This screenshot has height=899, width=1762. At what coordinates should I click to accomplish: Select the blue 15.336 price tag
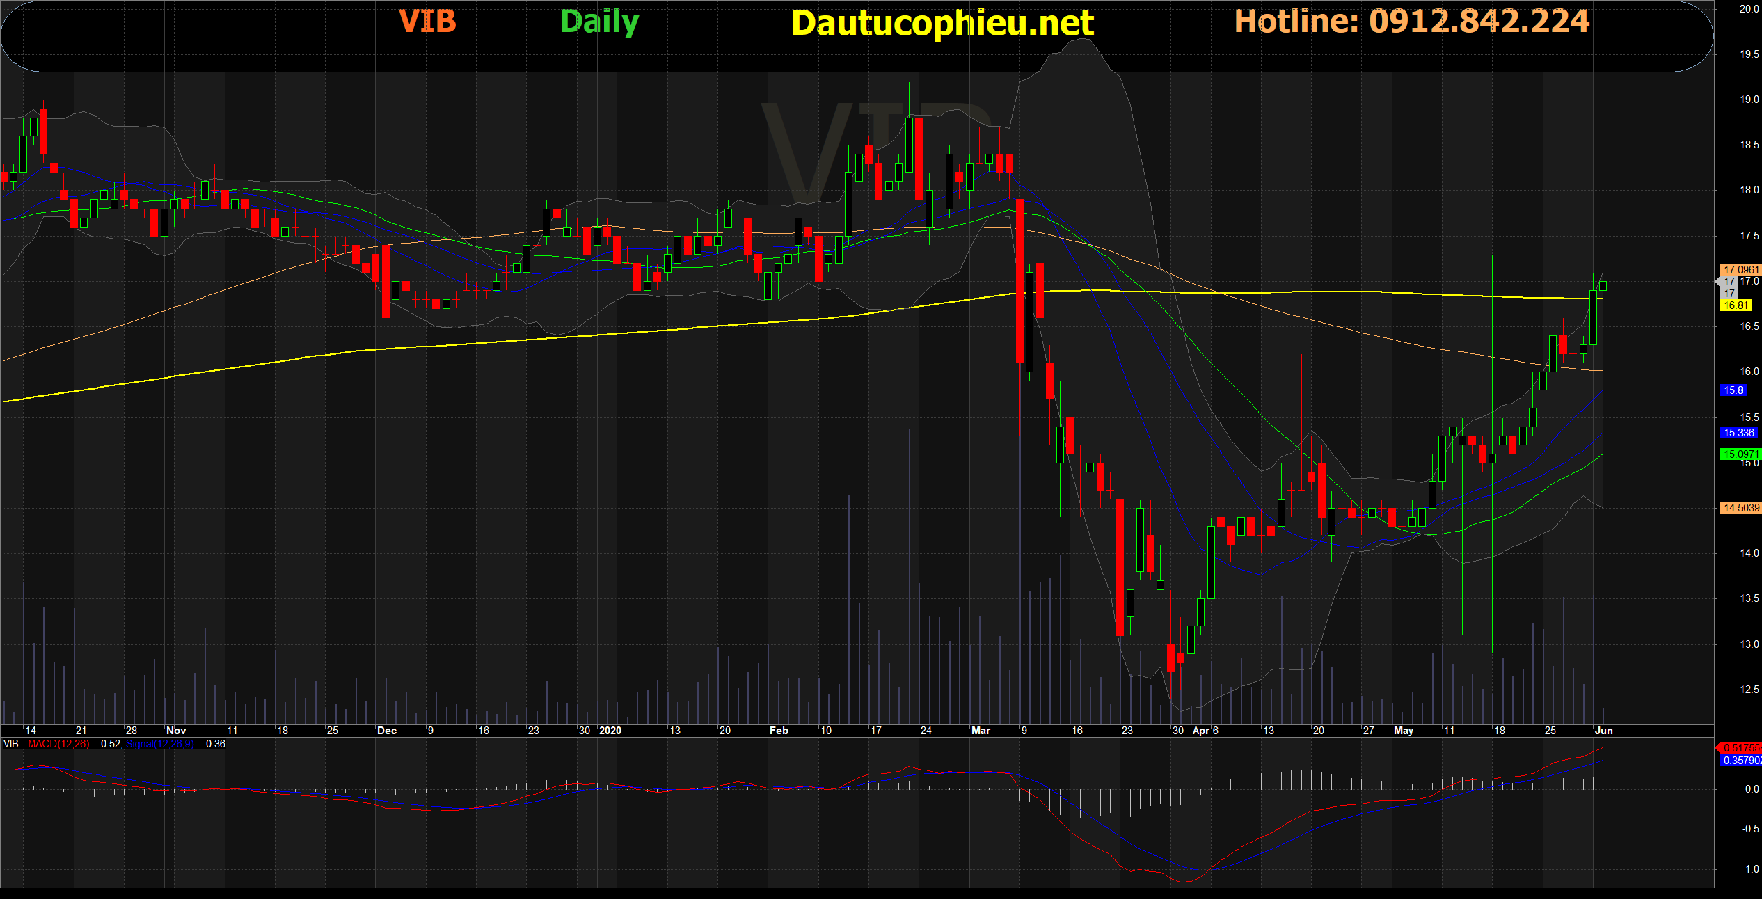1738,433
